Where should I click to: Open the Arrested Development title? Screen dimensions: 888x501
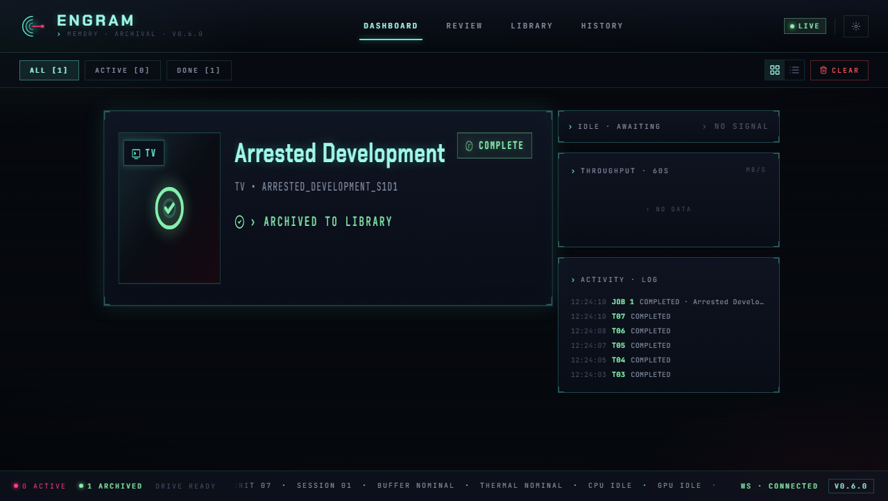(x=340, y=153)
